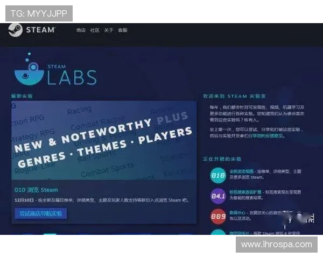323x258 pixels.
Task: Open the New & Noteworthy experiment banner
Action: click(x=104, y=140)
